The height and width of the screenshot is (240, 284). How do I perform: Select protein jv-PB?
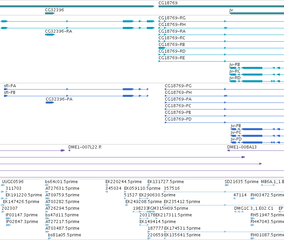point(236,126)
